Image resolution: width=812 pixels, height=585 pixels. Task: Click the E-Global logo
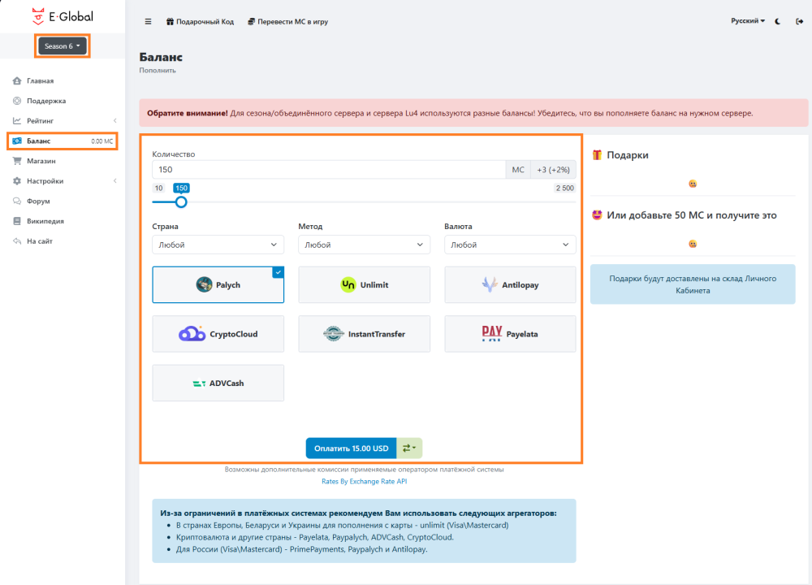(62, 15)
